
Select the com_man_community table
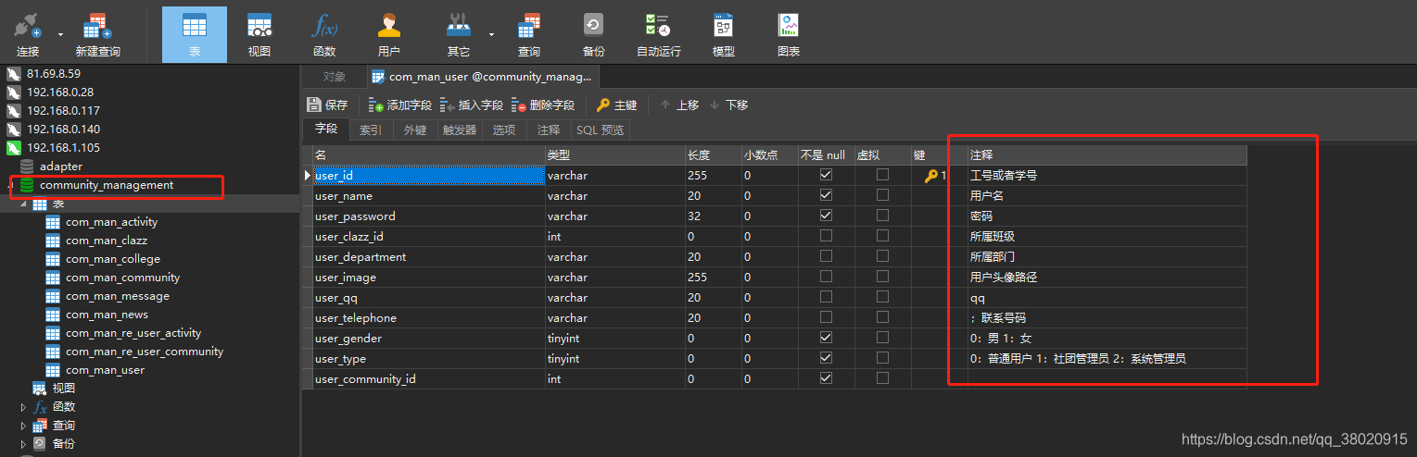click(122, 277)
